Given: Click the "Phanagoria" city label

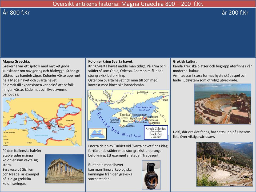Looking at the screenshot, I should pyautogui.click(x=153, y=117).
